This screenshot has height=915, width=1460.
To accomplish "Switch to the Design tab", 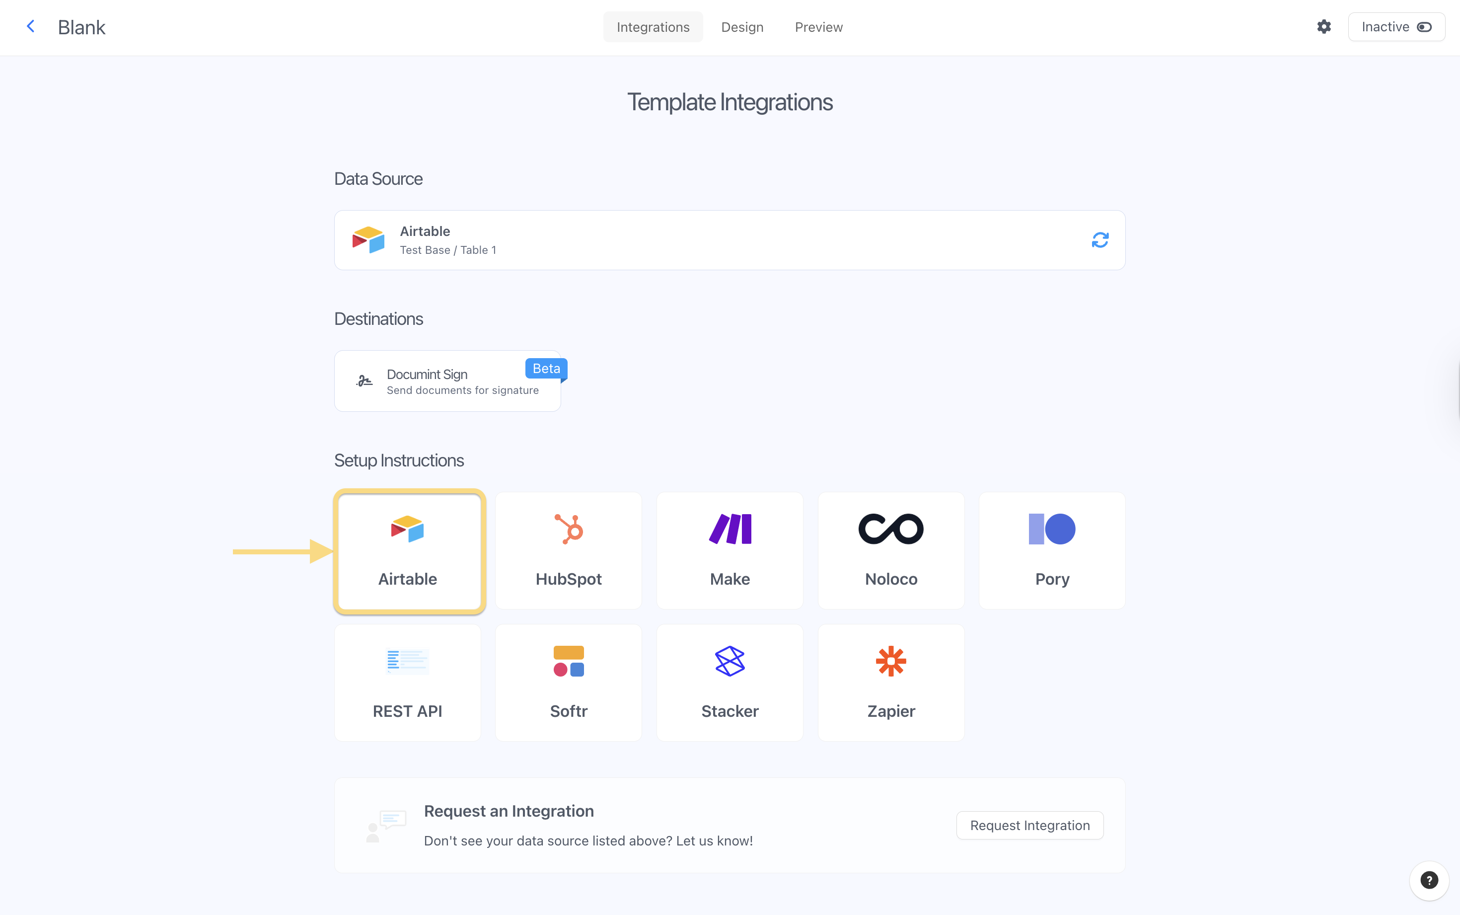I will 742,27.
